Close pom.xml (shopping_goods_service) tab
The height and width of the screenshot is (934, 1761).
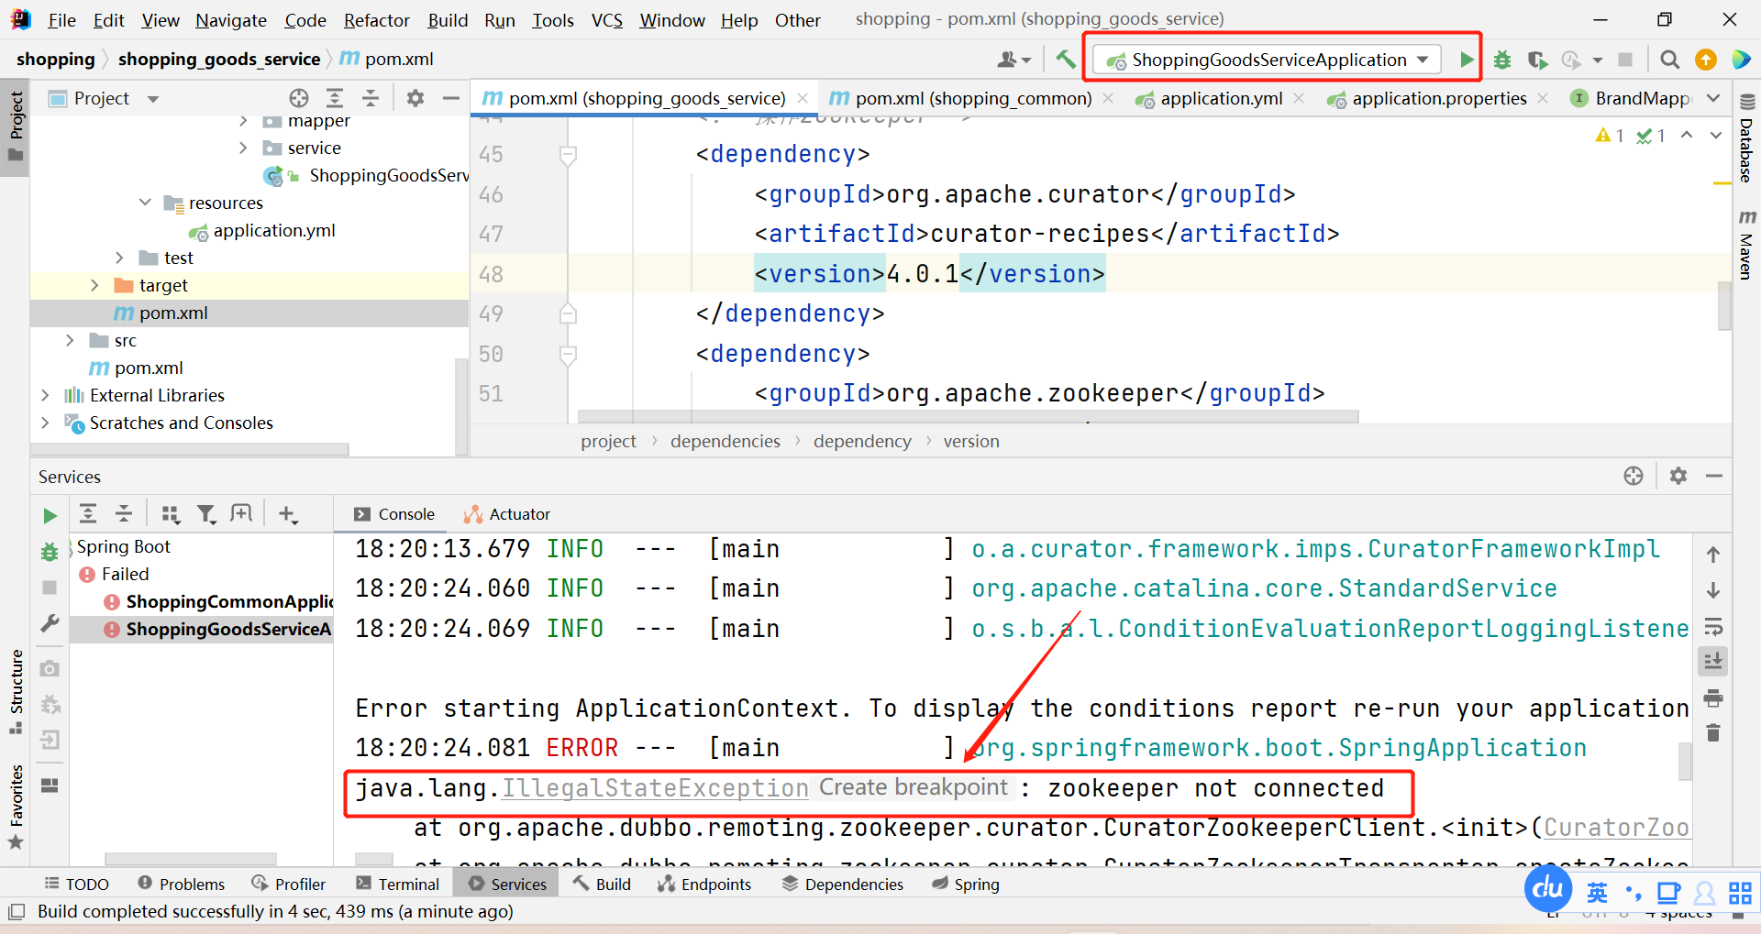pos(803,98)
